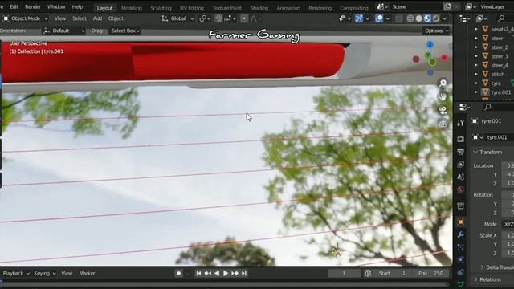Open the Modifiers wrench tab icon
Viewport: 514px width, 289px height.
[460, 234]
